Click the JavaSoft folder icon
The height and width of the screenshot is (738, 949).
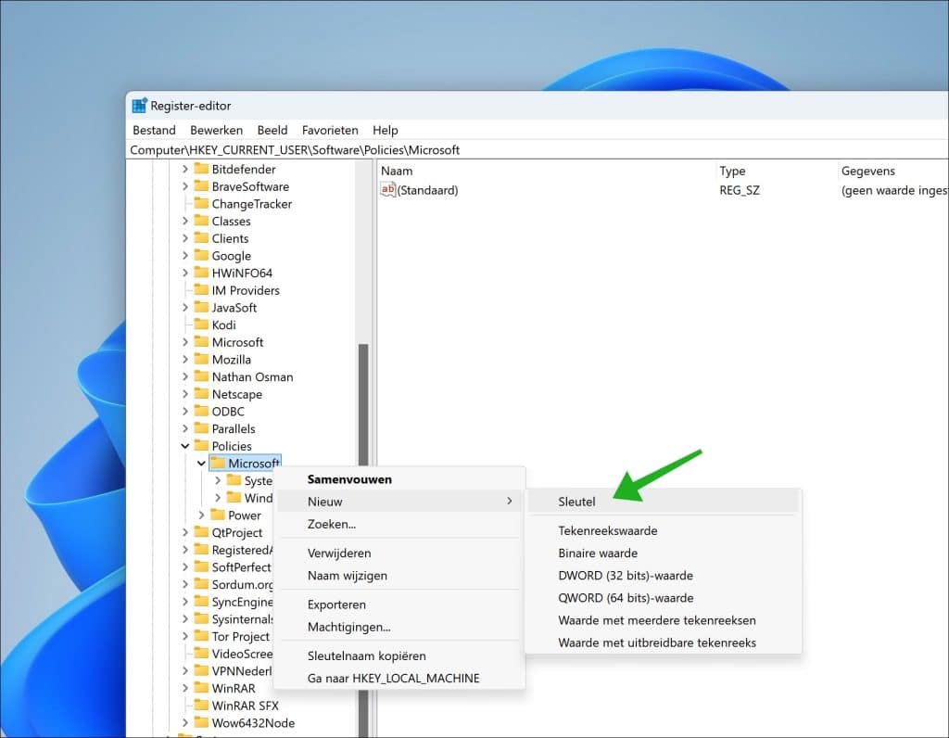[201, 307]
